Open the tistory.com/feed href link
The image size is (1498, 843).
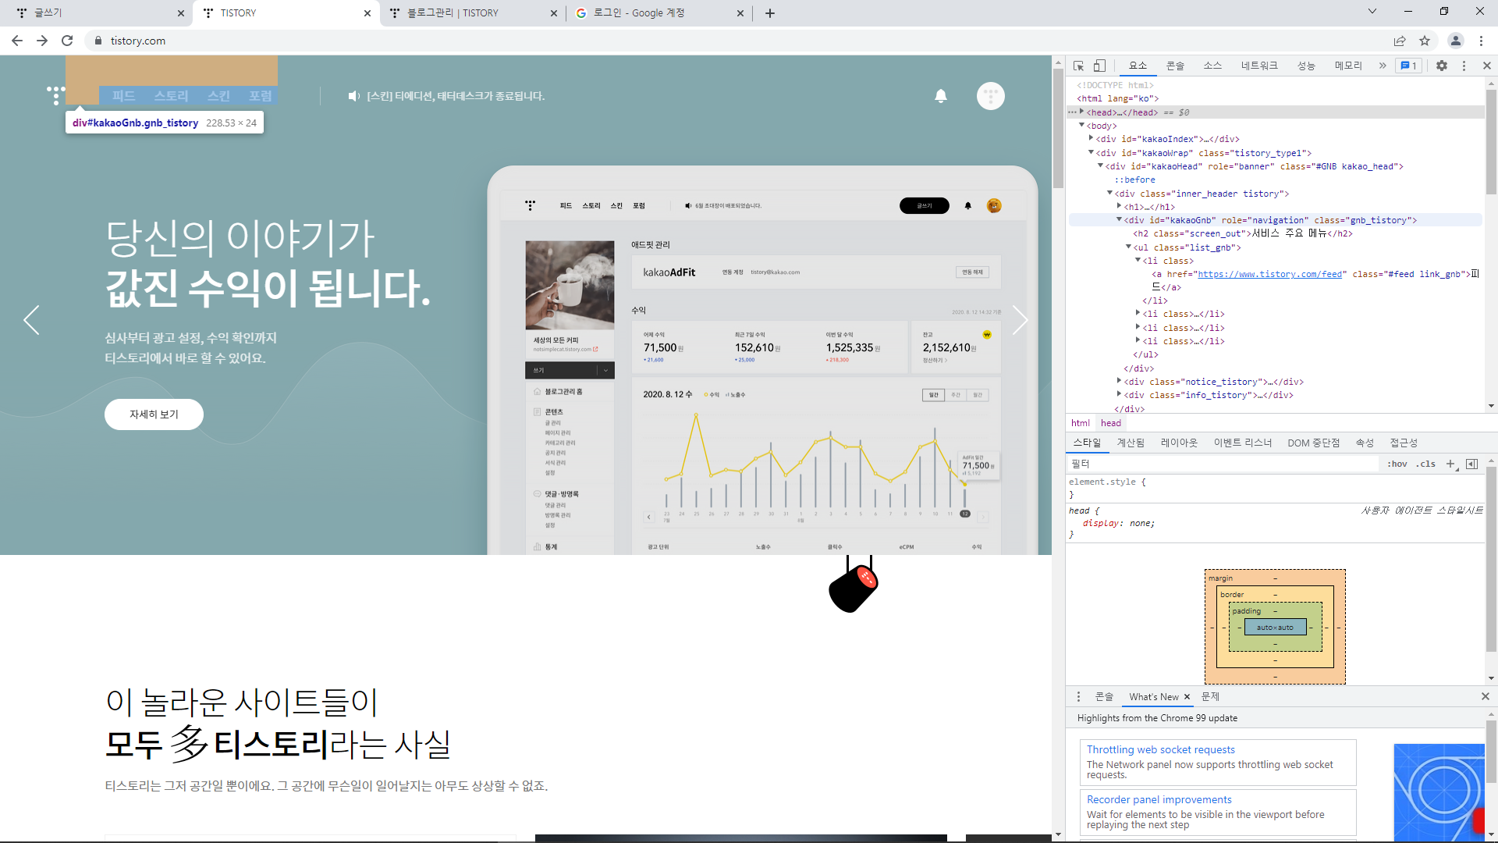click(x=1270, y=274)
